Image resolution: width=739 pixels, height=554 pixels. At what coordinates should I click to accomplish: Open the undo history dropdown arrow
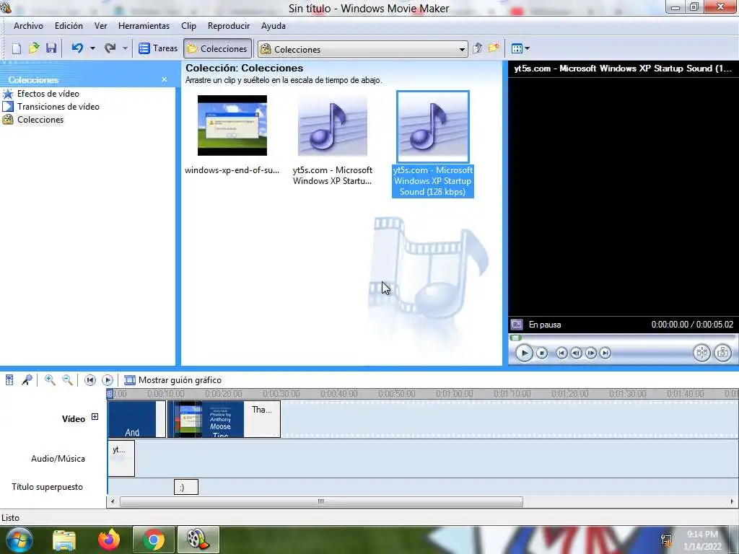92,48
